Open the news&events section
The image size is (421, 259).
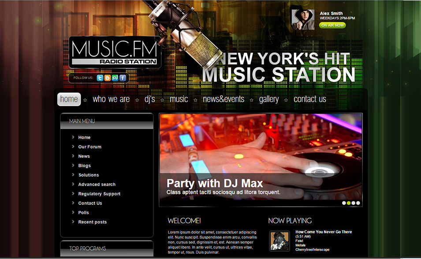click(223, 99)
